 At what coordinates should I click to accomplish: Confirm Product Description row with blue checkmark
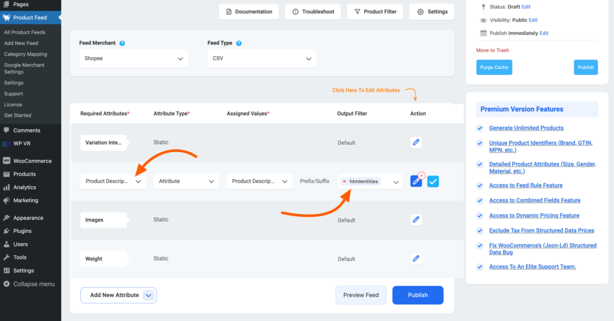click(433, 181)
